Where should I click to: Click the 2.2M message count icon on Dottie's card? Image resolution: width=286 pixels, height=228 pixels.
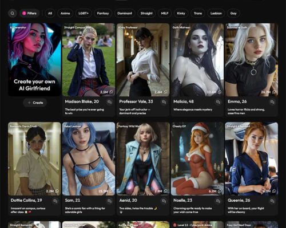[57, 191]
